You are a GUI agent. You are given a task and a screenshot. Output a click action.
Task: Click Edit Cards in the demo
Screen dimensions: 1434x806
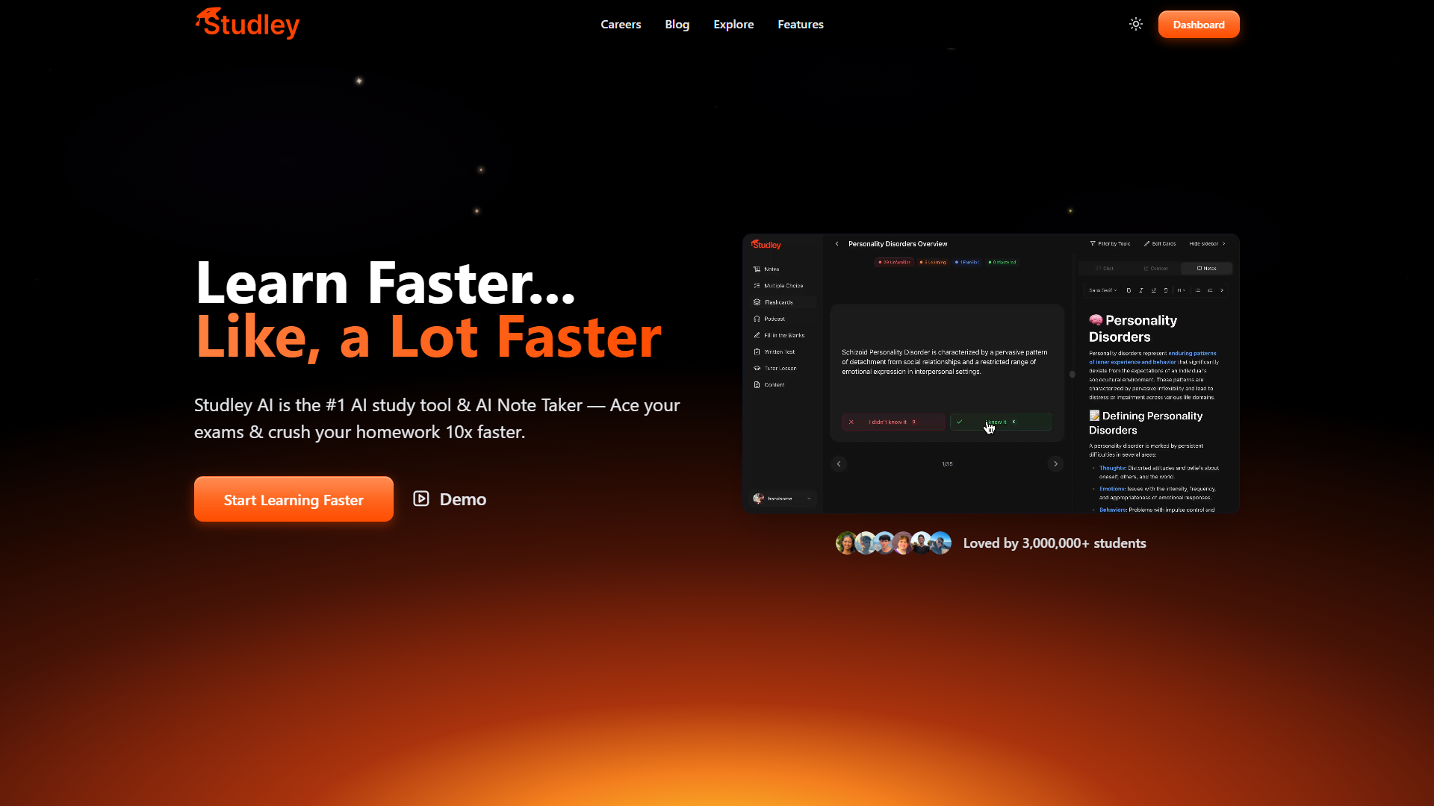pyautogui.click(x=1160, y=244)
